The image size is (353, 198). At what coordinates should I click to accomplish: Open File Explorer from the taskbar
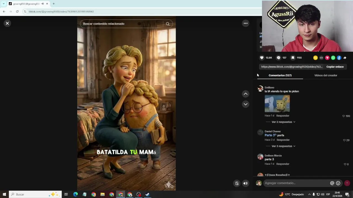102,194
